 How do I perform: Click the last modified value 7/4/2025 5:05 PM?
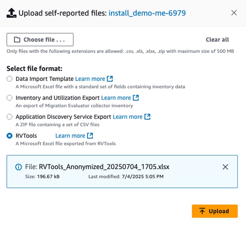[x=142, y=177]
